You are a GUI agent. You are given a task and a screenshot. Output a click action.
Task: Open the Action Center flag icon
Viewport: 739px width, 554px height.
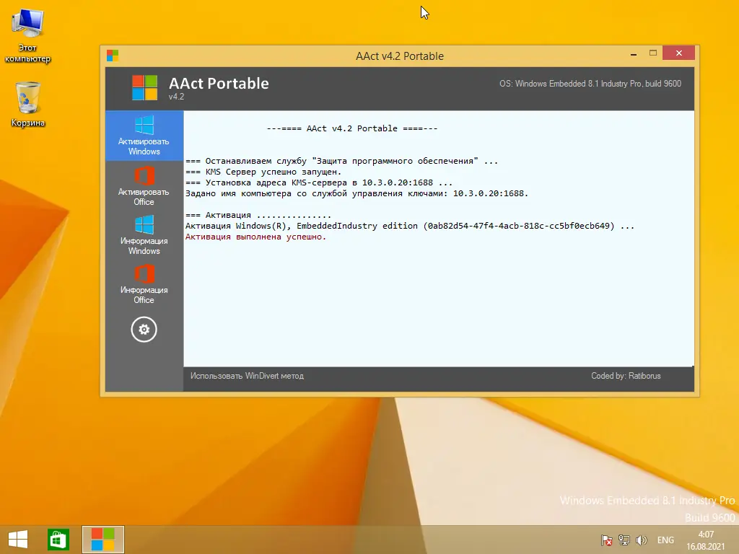tap(605, 540)
